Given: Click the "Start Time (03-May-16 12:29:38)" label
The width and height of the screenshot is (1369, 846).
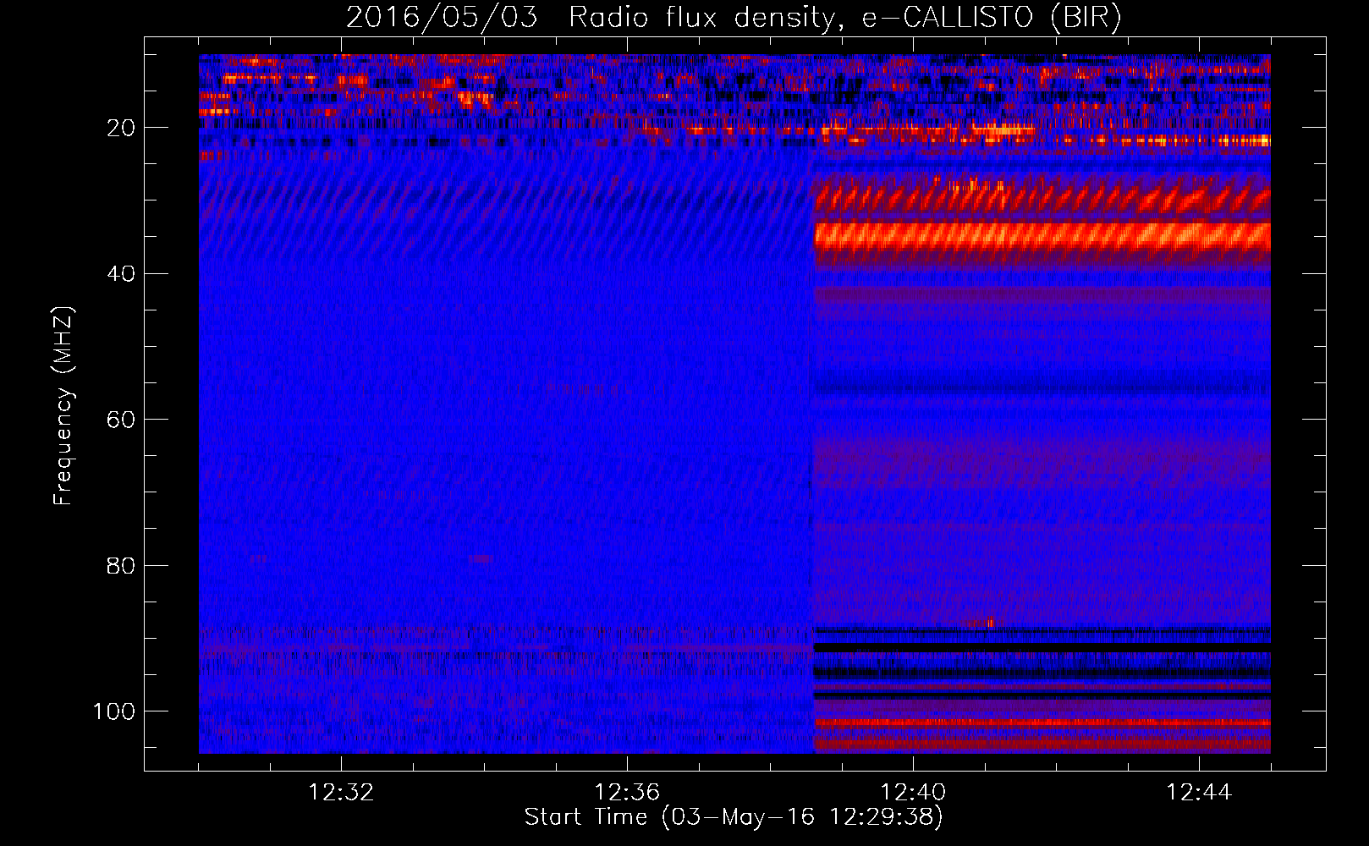Looking at the screenshot, I should [734, 817].
